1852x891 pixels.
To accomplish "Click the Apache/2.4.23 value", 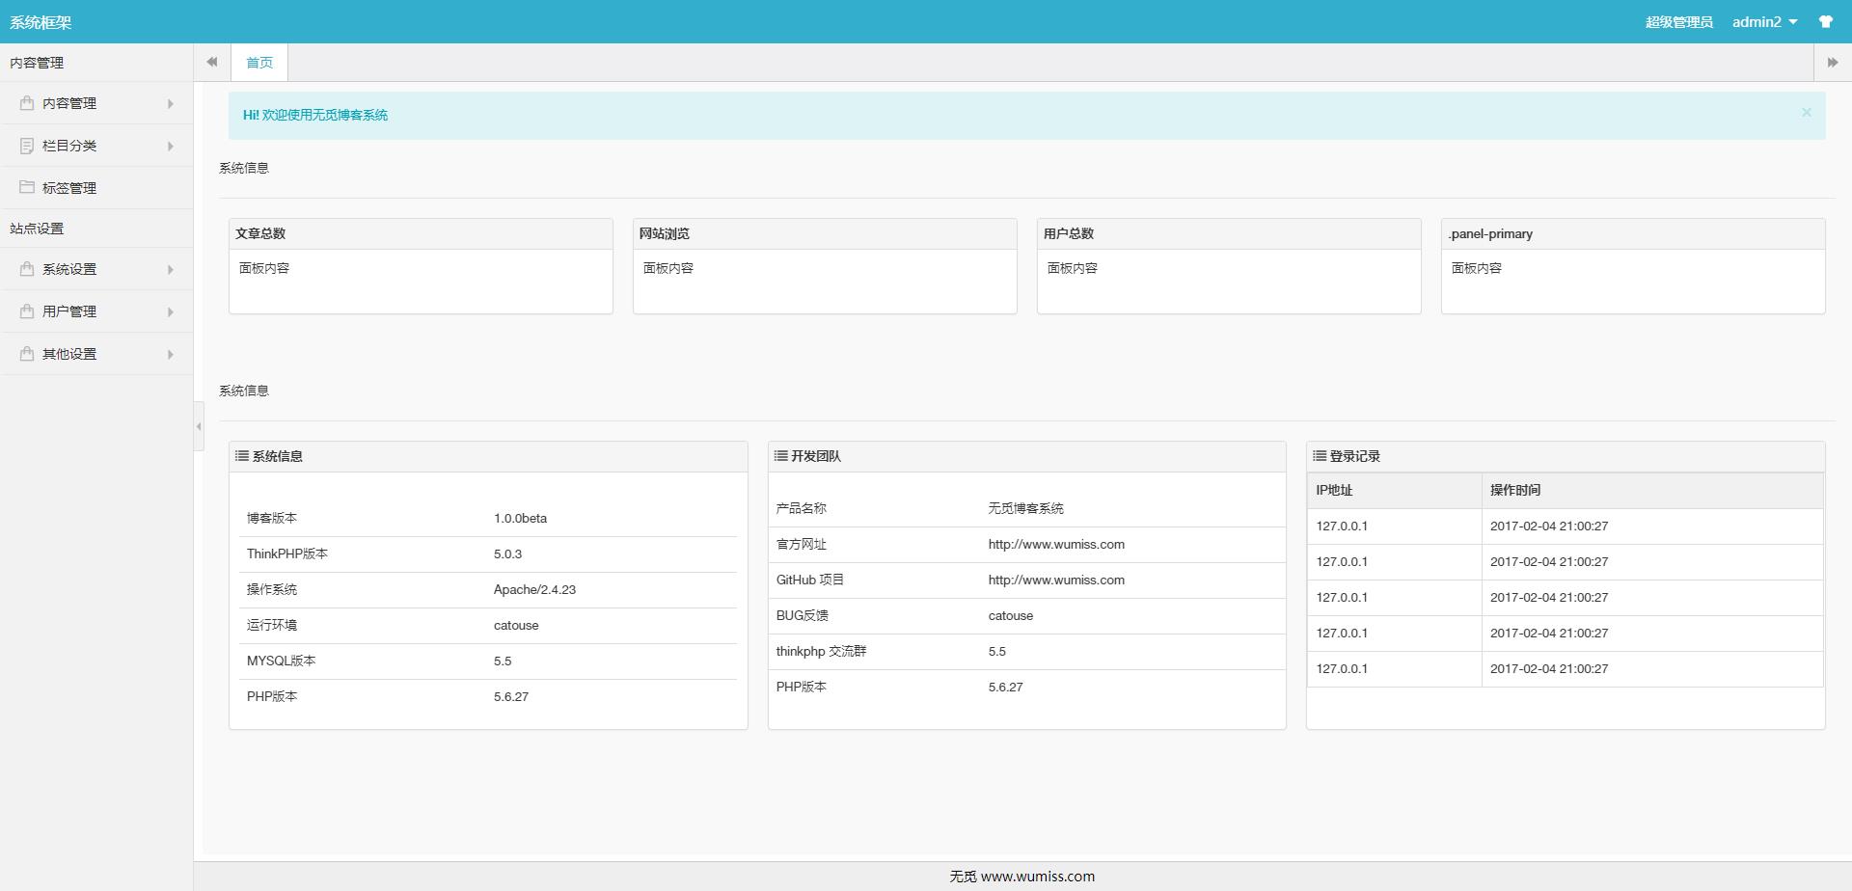I will point(534,589).
